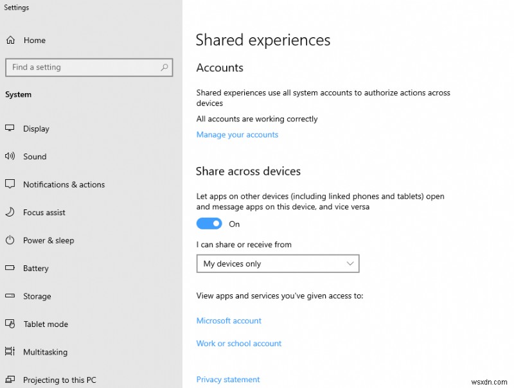
Task: Click the Focus assist moon icon
Action: click(10, 212)
